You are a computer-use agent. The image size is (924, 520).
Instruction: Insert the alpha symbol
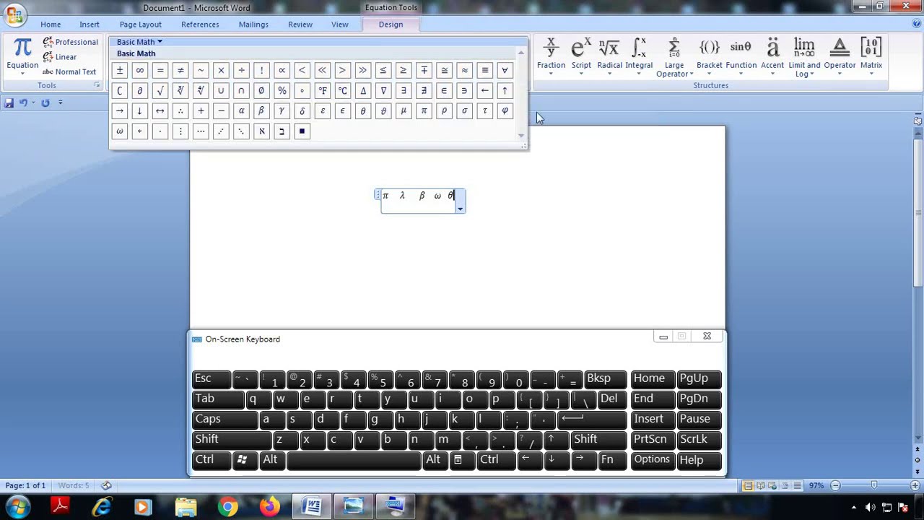[241, 110]
